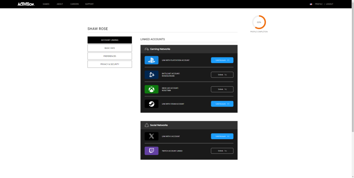Screen dimensions: 354x178
Task: Click the Twitch Account Linked text
Action: (172, 151)
